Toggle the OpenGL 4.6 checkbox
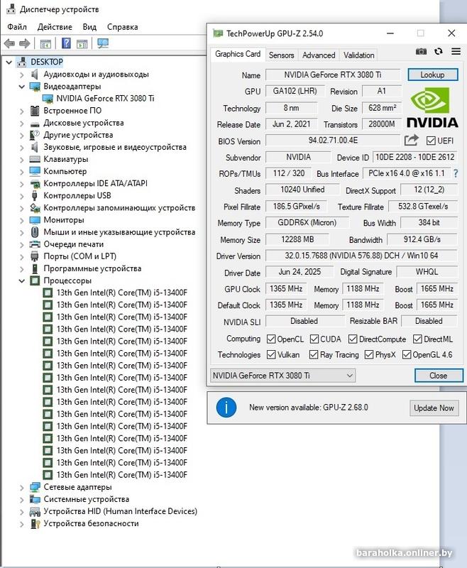Screen dimensions: 467x568 (407, 354)
